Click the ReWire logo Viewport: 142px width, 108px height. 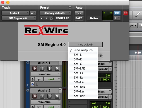(46, 30)
